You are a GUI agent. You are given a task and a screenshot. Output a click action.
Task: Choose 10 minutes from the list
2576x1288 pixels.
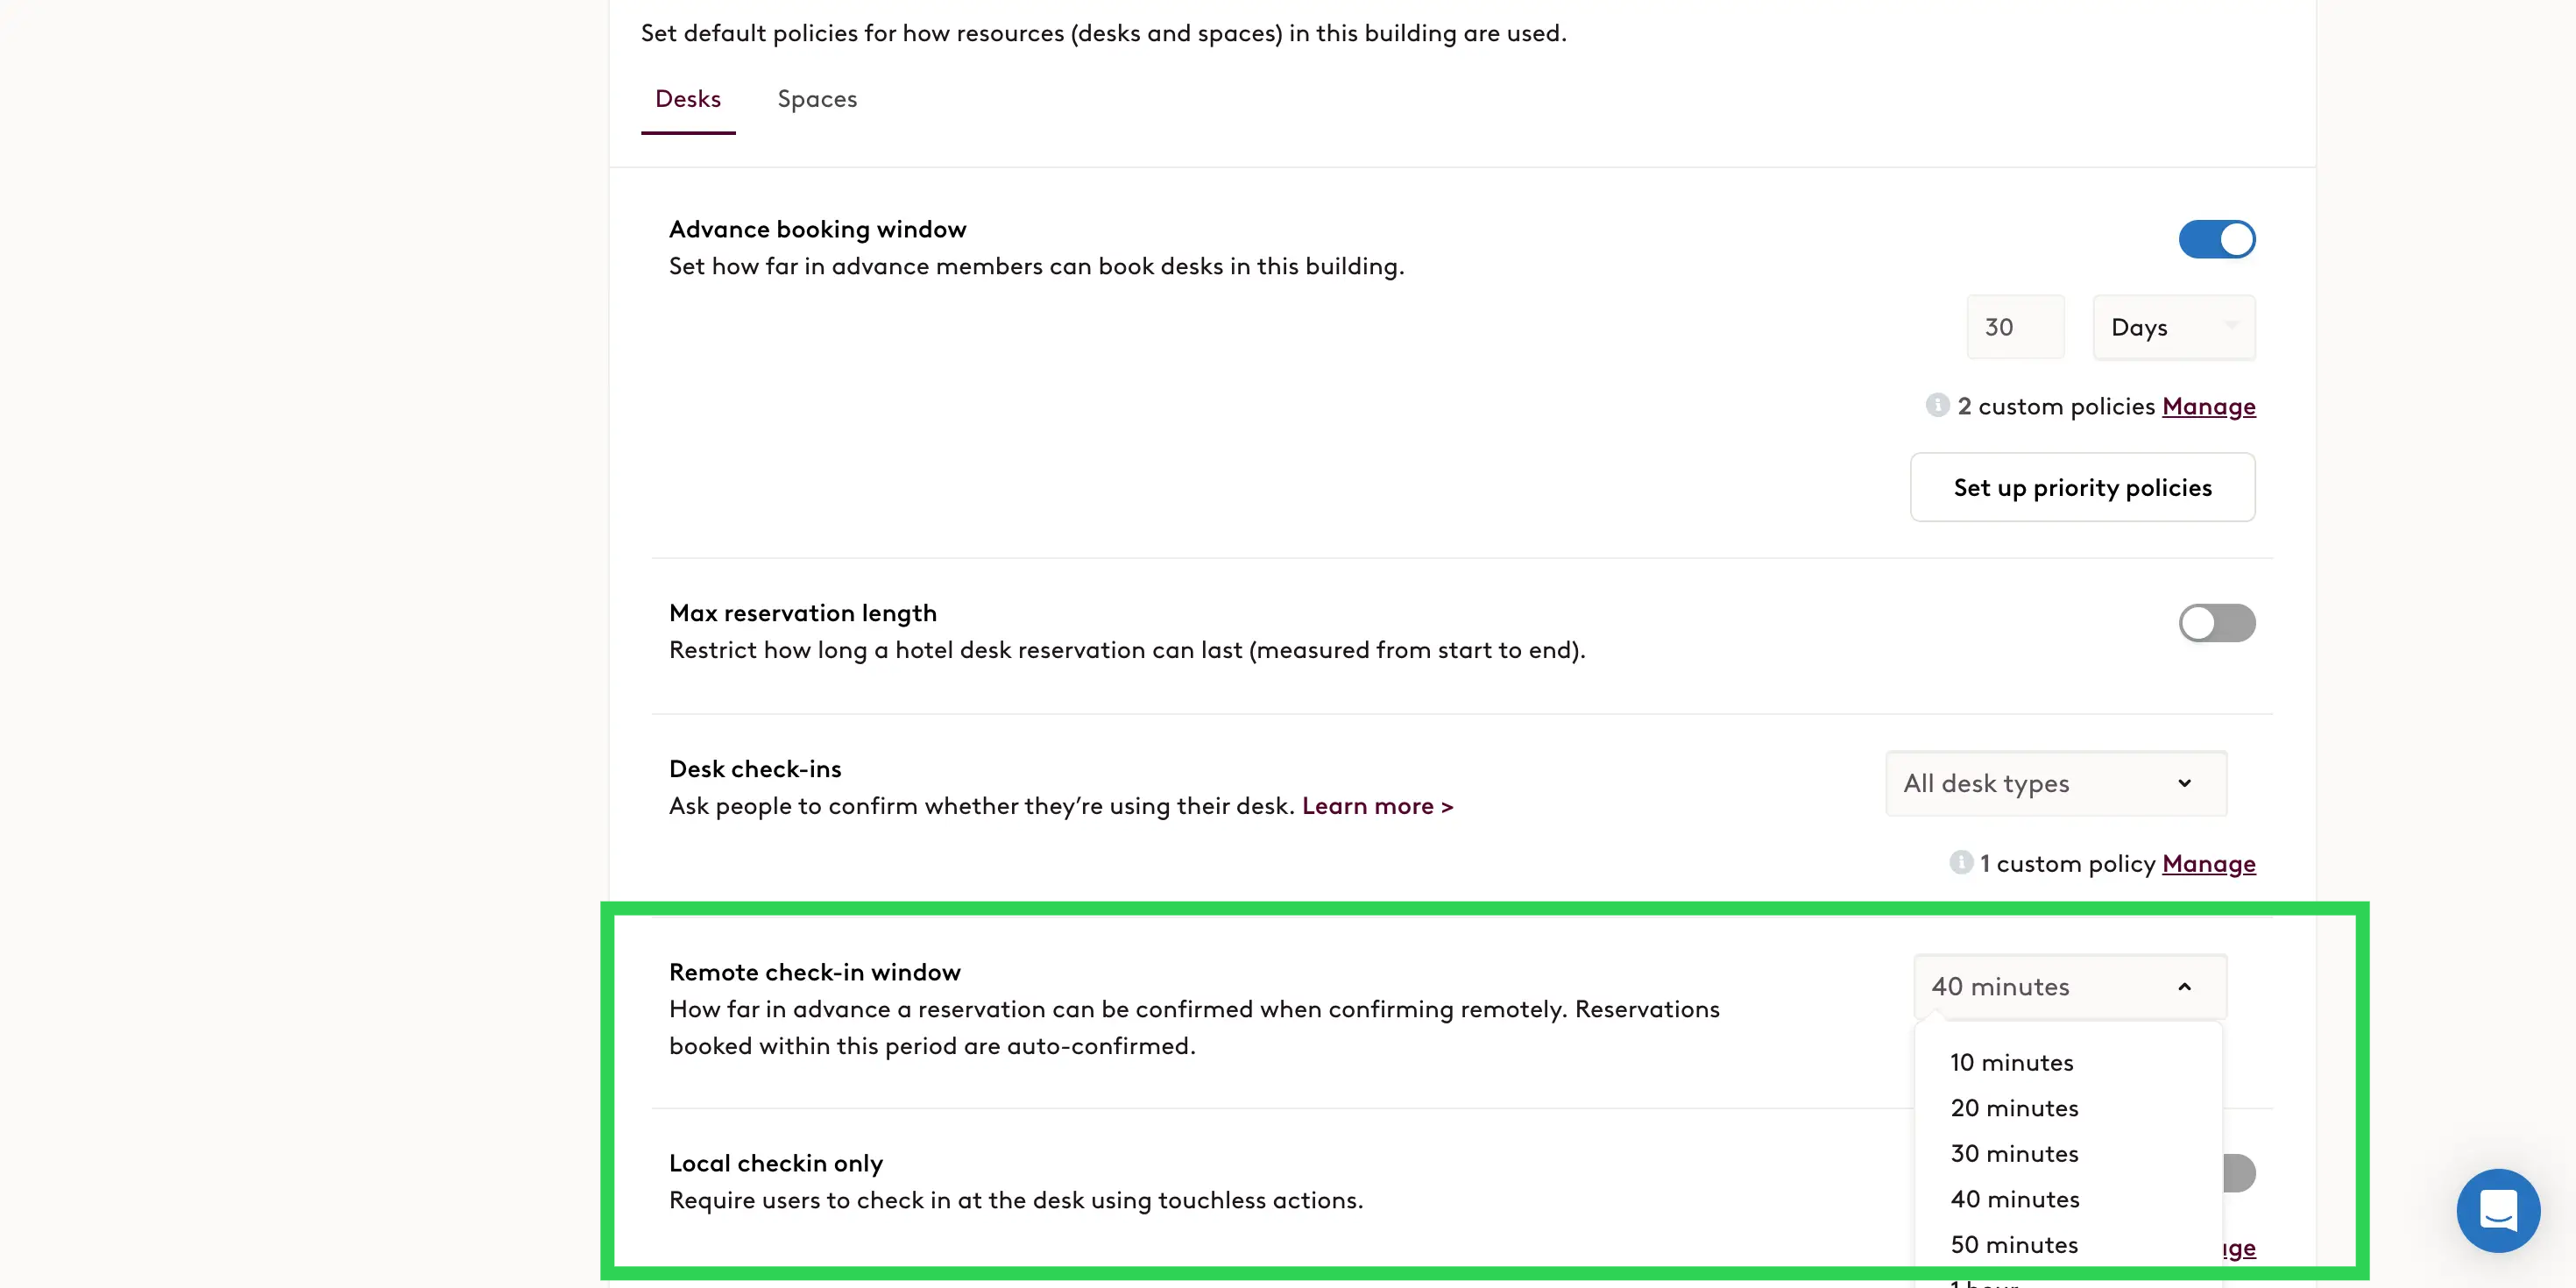point(2011,1062)
